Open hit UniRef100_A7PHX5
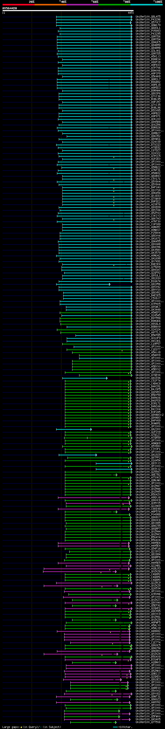This screenshot has width=165, height=729. pyautogui.click(x=148, y=304)
